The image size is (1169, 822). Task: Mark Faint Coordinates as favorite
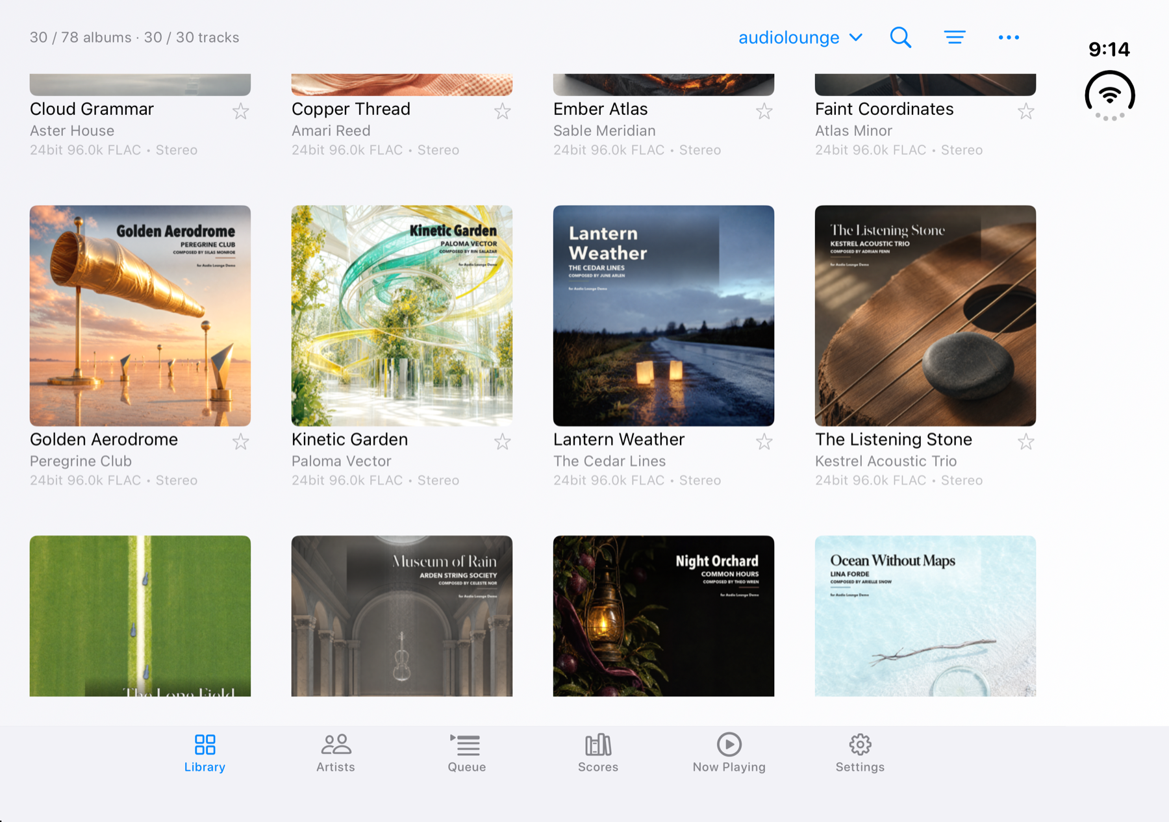click(x=1026, y=112)
